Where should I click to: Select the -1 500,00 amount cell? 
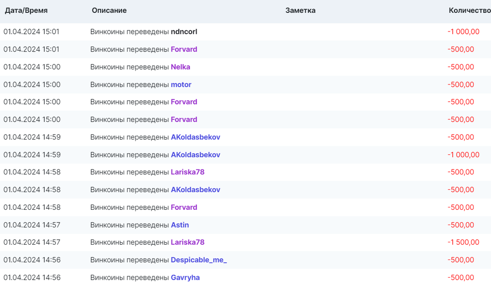pyautogui.click(x=463, y=242)
